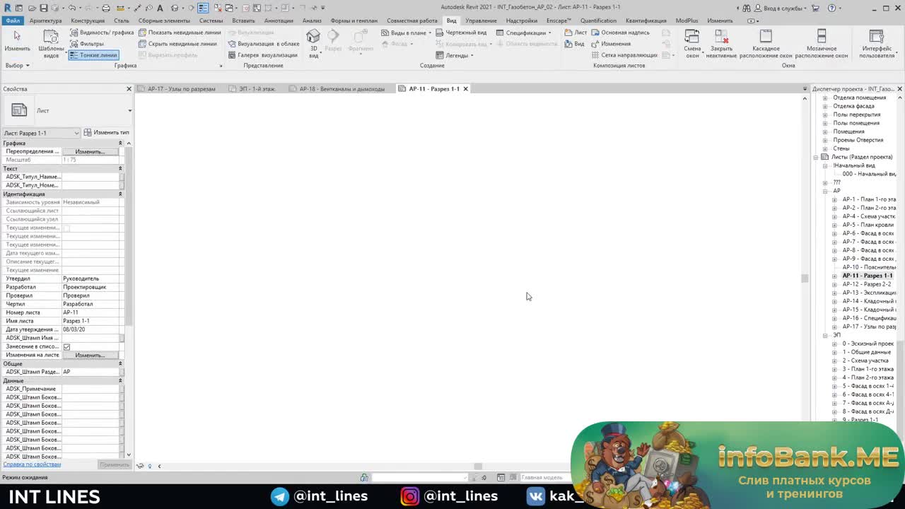Open the Архитектура ribbon tab
905x509 pixels.
click(x=45, y=21)
